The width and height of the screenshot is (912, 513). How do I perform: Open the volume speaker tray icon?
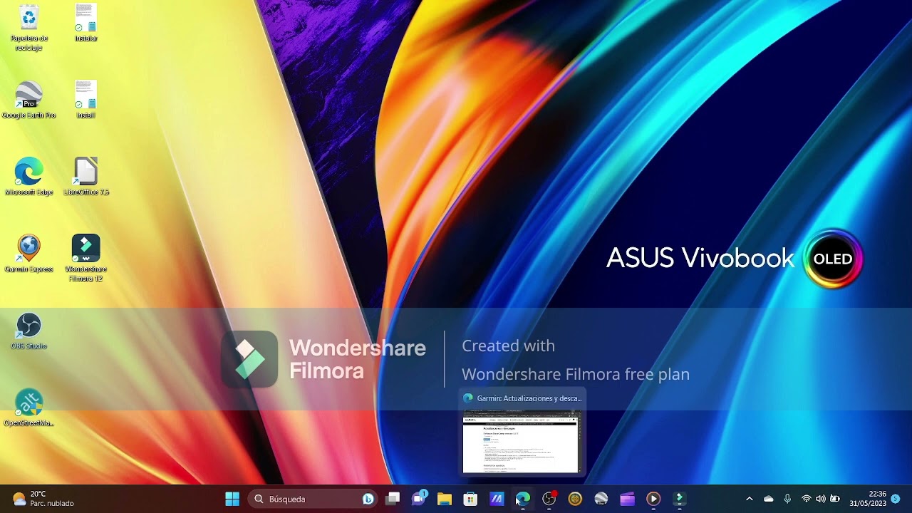click(x=821, y=499)
